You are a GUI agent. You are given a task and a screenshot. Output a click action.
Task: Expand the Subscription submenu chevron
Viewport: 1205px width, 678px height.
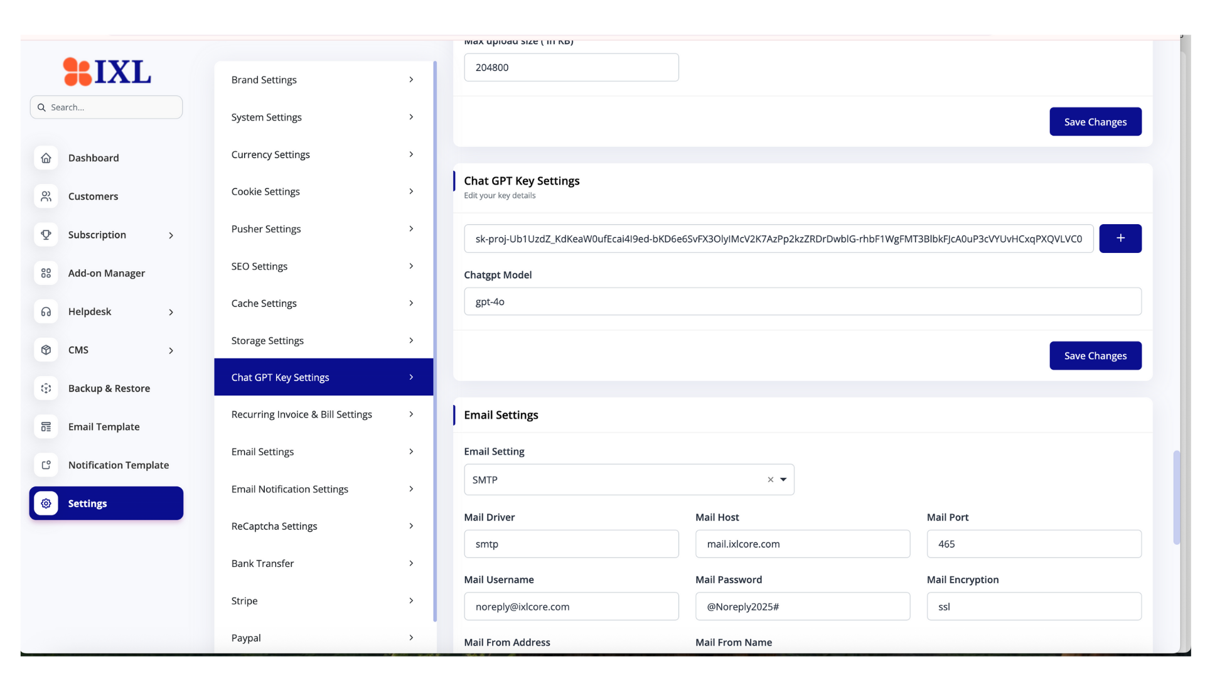coord(171,235)
